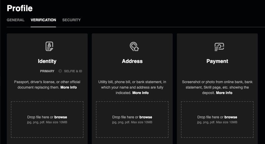This screenshot has width=265, height=144.
Task: Open the GENERAL tab
Action: tap(16, 20)
